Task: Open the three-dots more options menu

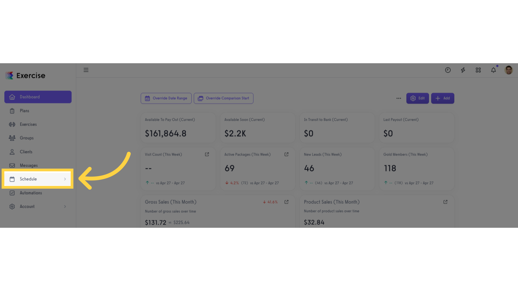Action: (399, 98)
